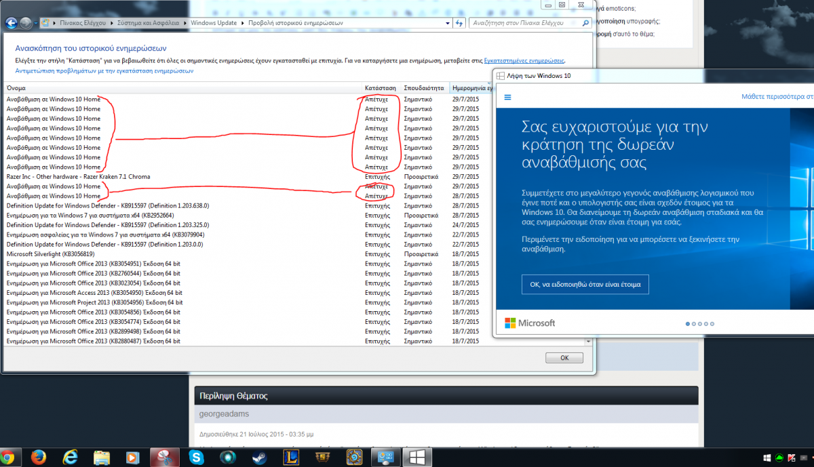Open the media player taskbar icon
This screenshot has height=467, width=814.
coord(133,457)
